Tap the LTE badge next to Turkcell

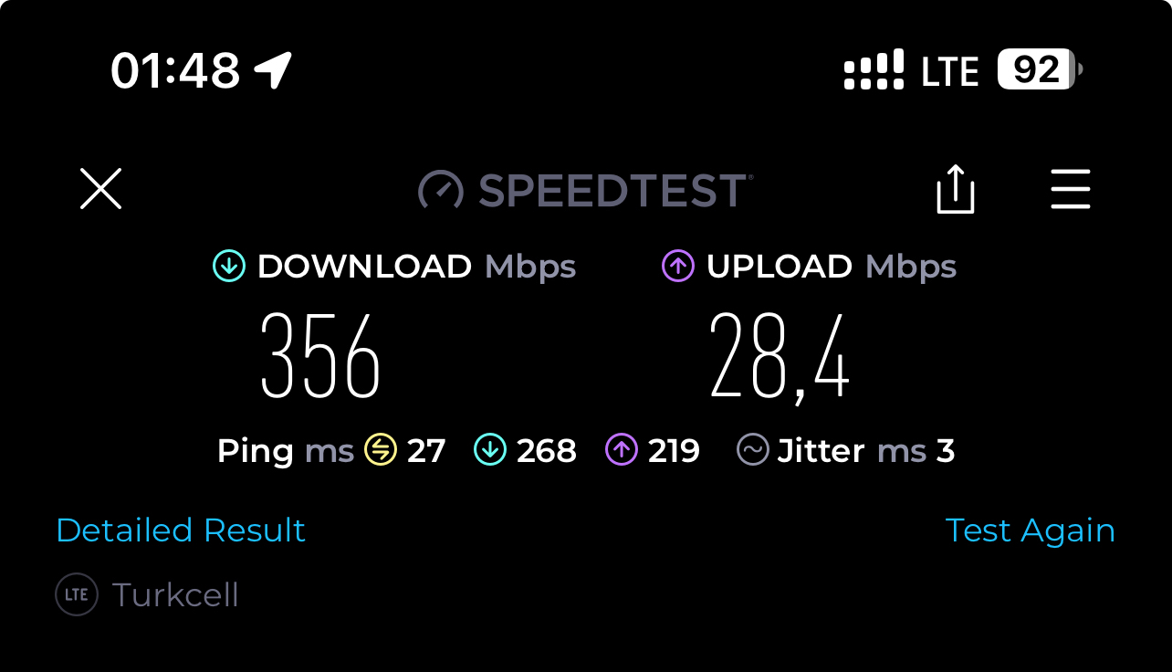pos(77,595)
